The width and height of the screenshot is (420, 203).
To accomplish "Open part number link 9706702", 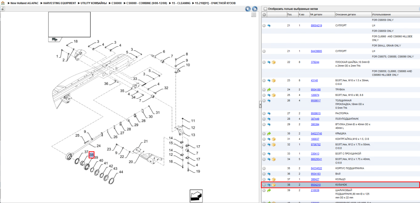I will (x=315, y=145).
